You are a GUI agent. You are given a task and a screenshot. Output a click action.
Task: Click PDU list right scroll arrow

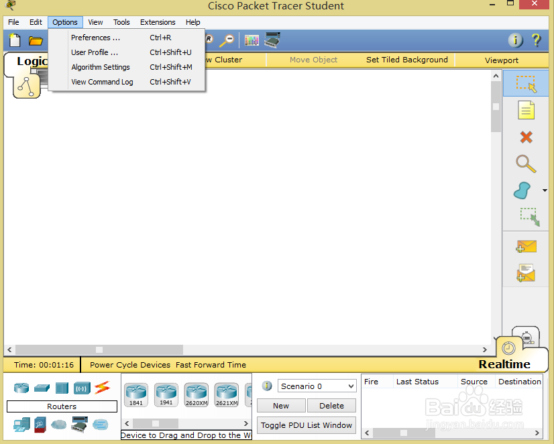pos(537,433)
